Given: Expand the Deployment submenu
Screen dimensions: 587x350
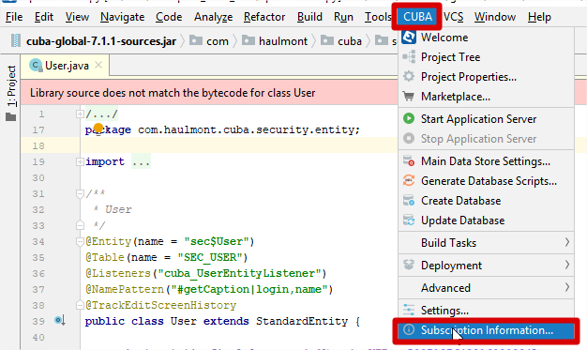Looking at the screenshot, I should (x=486, y=266).
